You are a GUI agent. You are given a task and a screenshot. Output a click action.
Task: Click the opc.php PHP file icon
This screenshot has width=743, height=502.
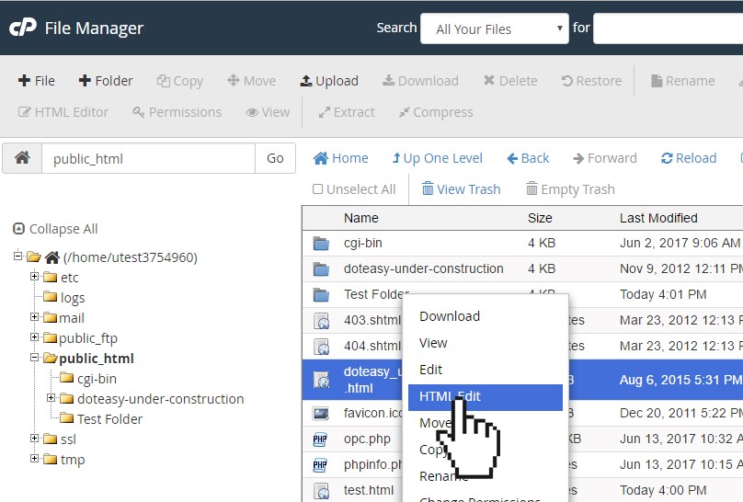coord(320,439)
